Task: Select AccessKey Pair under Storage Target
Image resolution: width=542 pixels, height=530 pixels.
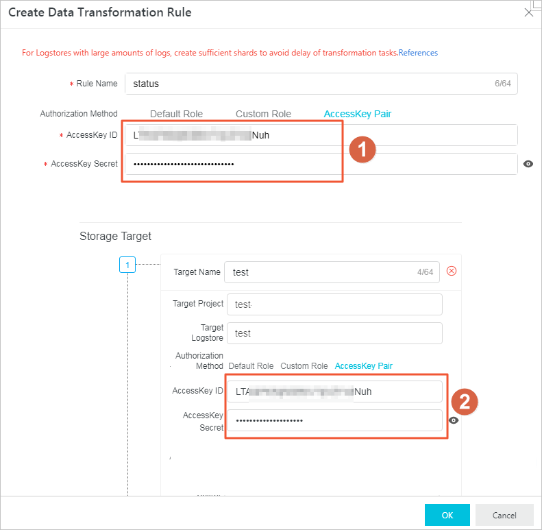Action: pos(364,366)
